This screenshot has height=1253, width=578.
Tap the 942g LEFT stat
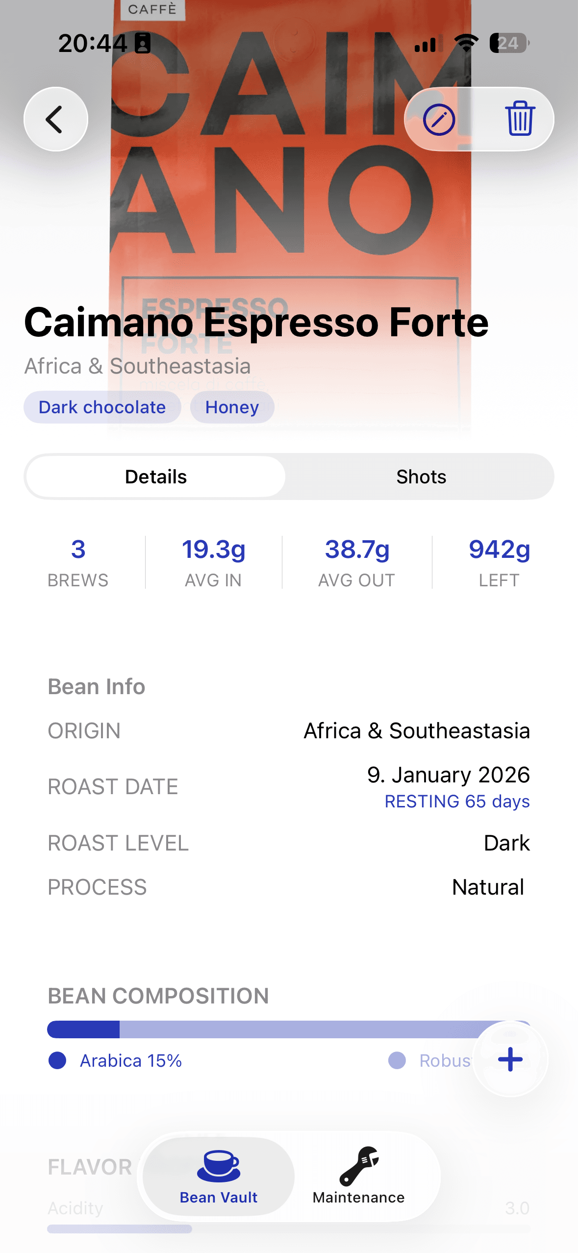(499, 562)
